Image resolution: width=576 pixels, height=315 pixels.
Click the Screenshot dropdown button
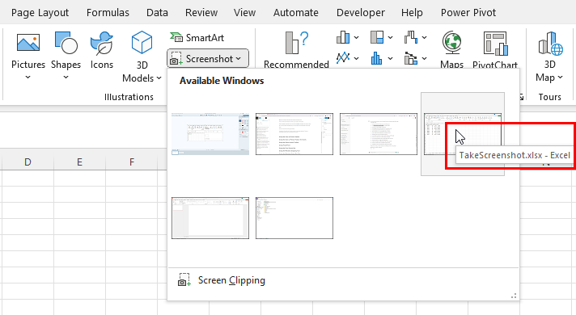208,59
